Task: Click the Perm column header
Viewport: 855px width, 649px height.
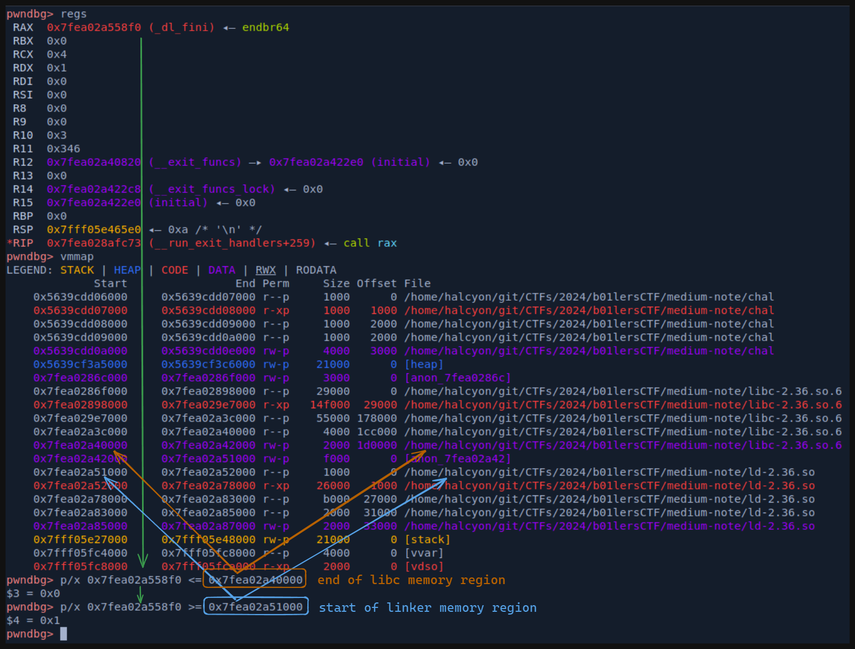Action: [276, 283]
